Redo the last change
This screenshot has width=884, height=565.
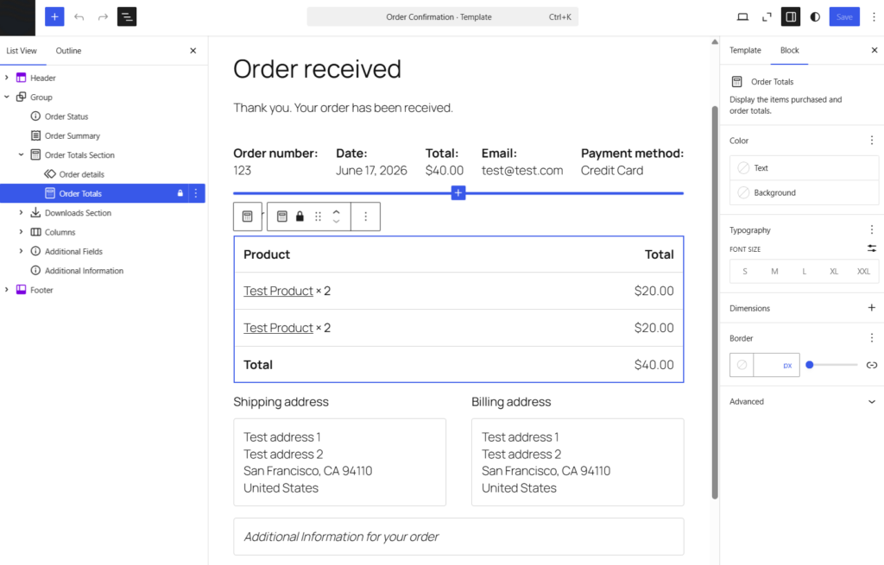(x=103, y=17)
